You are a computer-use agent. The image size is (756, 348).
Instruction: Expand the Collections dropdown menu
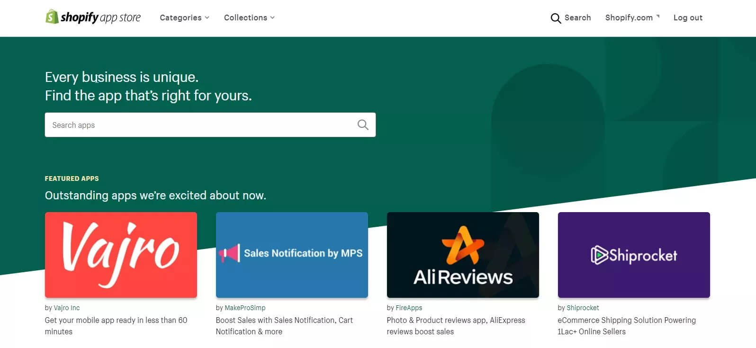(249, 18)
